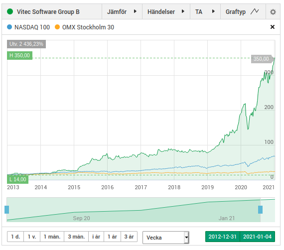
Task: Click the Vecka dropdown arrow
Action: 186,238
